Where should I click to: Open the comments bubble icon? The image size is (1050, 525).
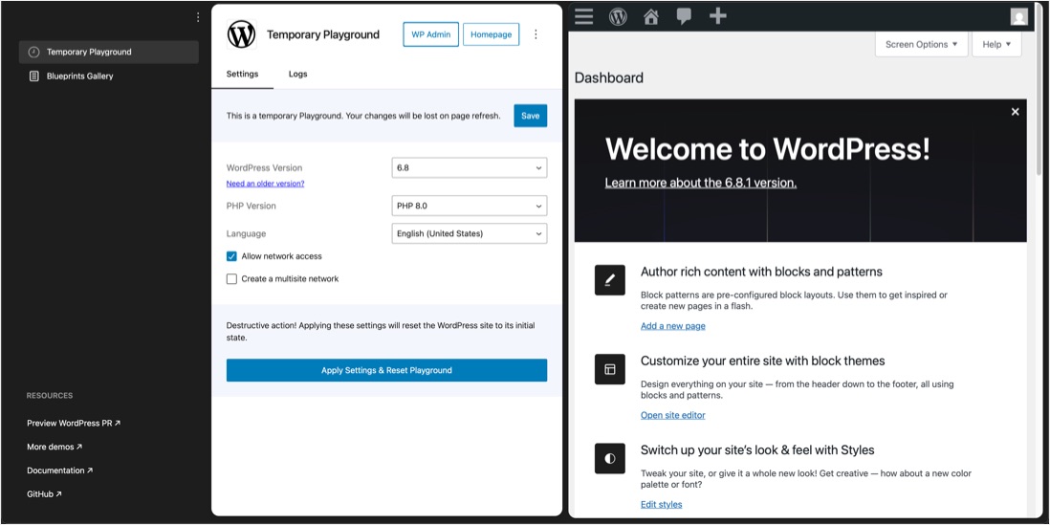click(684, 16)
